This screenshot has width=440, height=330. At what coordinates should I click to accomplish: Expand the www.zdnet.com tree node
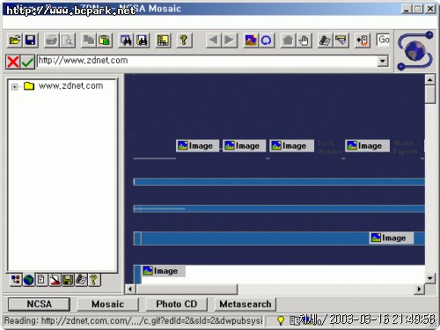[15, 86]
